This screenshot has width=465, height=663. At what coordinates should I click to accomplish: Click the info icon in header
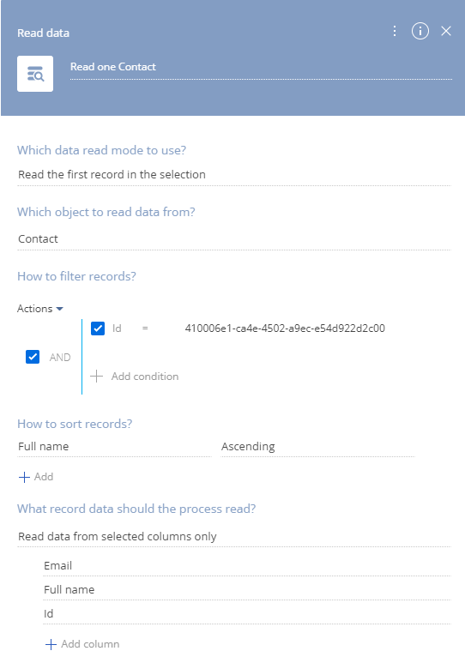click(420, 31)
